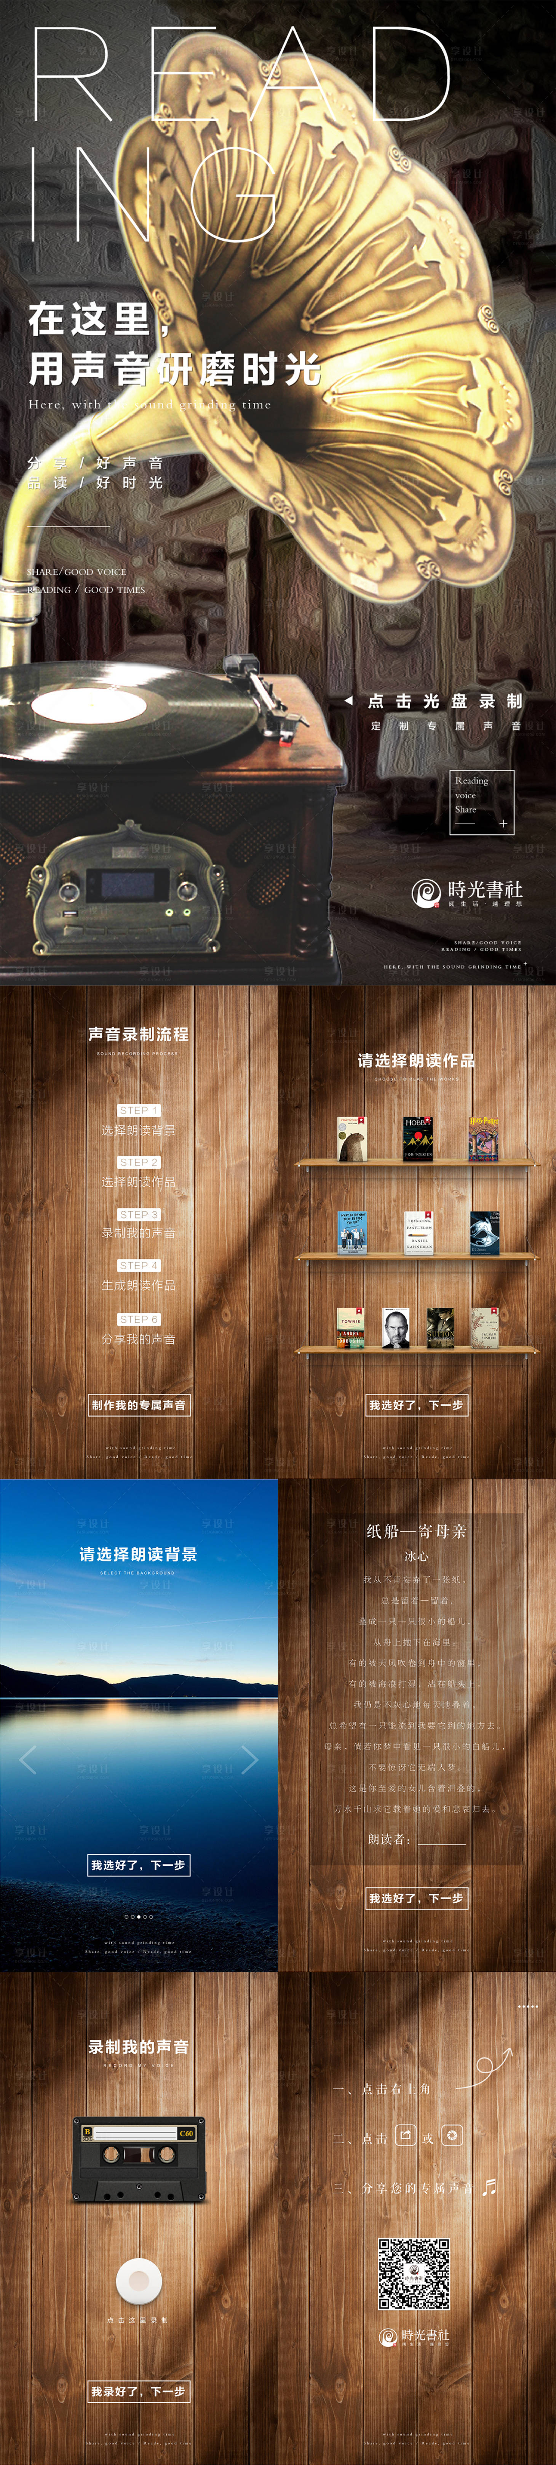Viewport: 556px width, 2465px height.
Task: Click the 分享我的声音 step text
Action: [139, 1339]
